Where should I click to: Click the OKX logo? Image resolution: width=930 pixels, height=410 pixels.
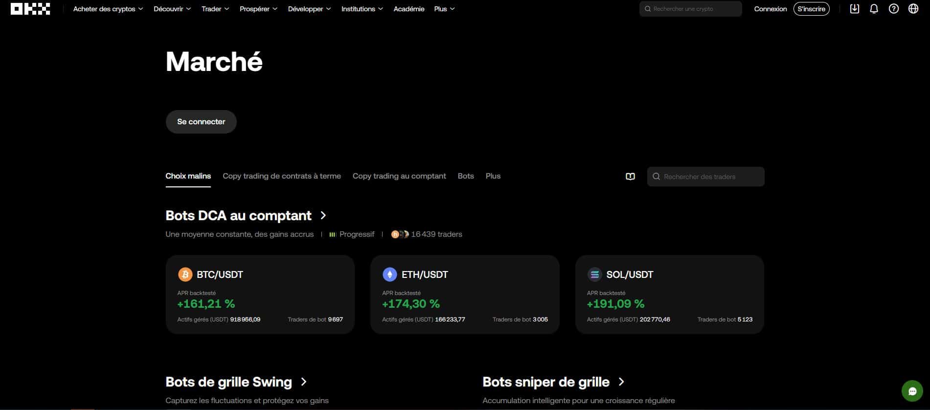pyautogui.click(x=30, y=9)
